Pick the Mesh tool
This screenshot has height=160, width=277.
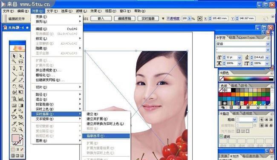pos(14,106)
